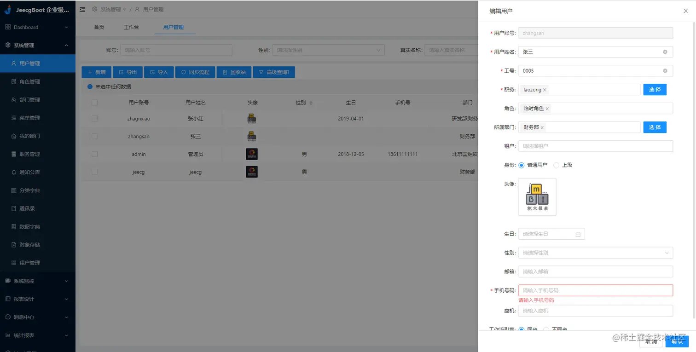Screen dimensions: 696x352
Task: Click the 确认 confirm button
Action: click(x=677, y=341)
